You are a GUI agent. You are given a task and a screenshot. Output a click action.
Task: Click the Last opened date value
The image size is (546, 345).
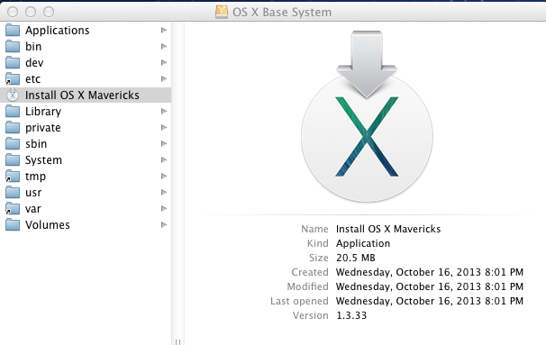tap(430, 301)
